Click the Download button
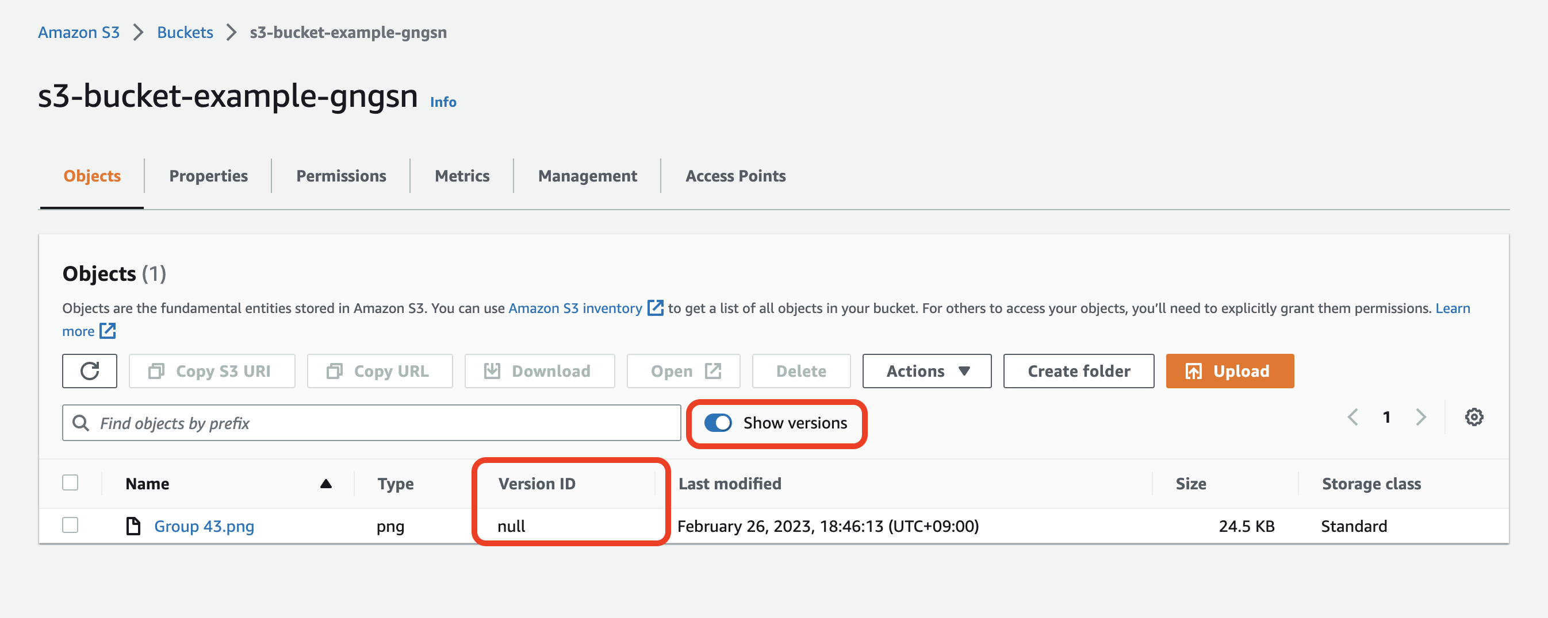The width and height of the screenshot is (1548, 618). tap(539, 371)
